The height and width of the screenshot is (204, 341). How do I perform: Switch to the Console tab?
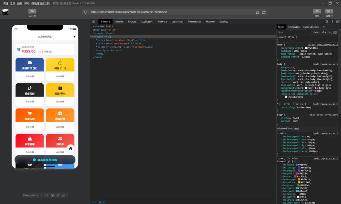(x=119, y=22)
